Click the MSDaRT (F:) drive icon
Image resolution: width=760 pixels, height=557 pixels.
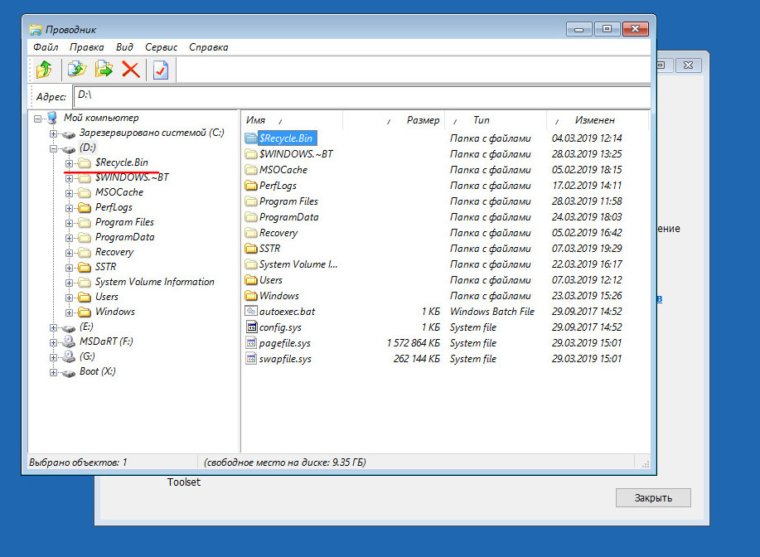point(68,341)
